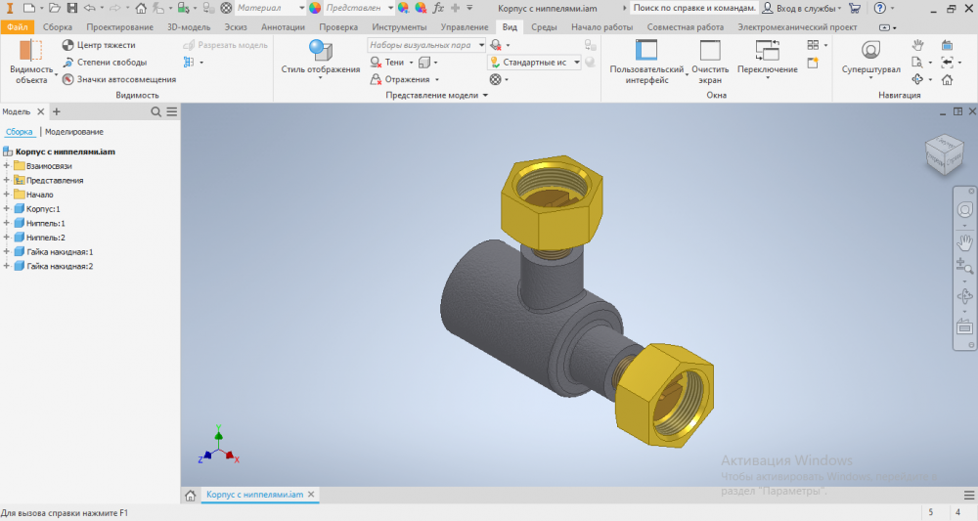Click the ViewCube in the viewport corner

943,153
